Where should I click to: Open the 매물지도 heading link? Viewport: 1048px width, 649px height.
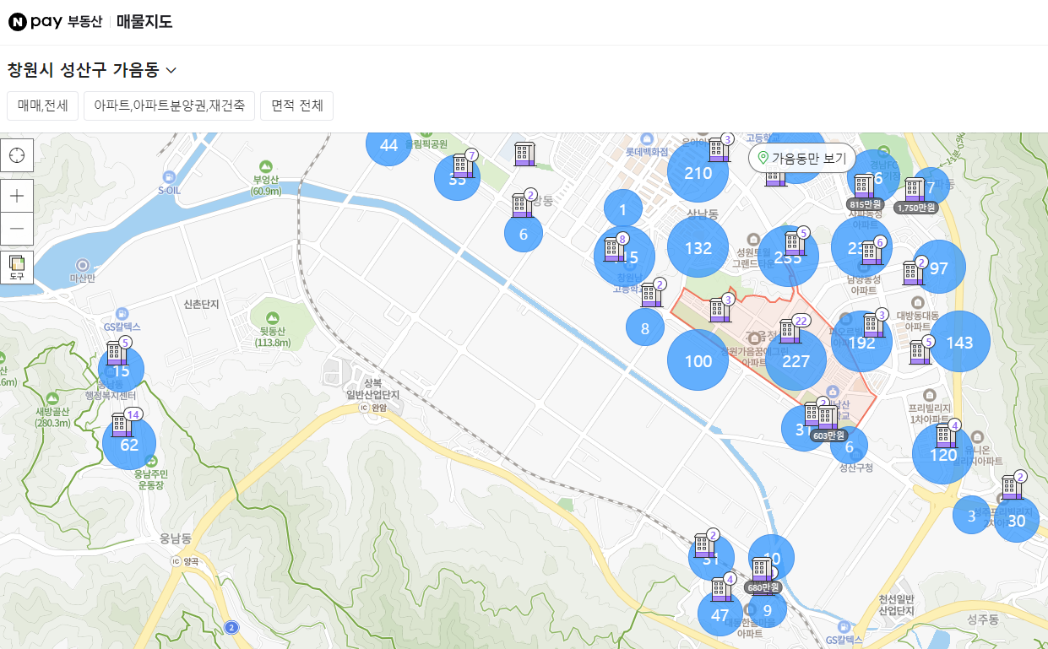click(144, 22)
